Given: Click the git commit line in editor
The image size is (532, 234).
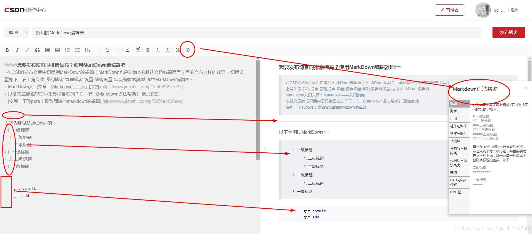Looking at the screenshot, I should click(x=24, y=189).
